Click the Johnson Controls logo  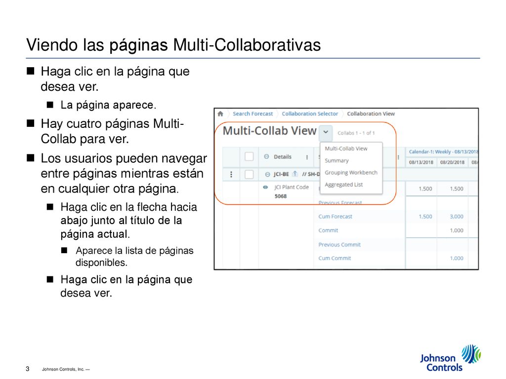451,358
